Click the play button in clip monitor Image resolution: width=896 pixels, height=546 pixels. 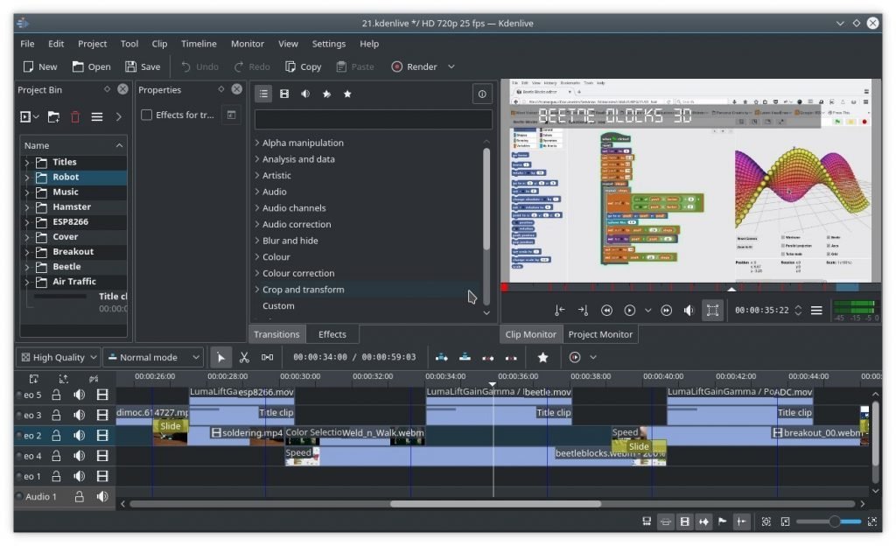coord(629,311)
